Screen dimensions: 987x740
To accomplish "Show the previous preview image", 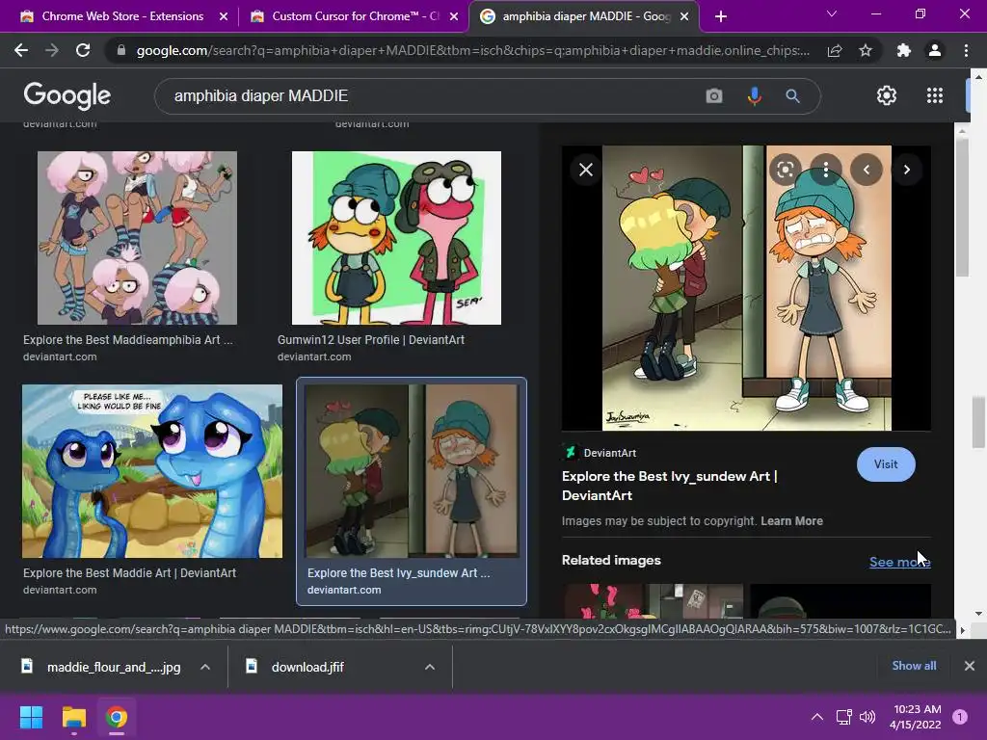I will (x=867, y=170).
